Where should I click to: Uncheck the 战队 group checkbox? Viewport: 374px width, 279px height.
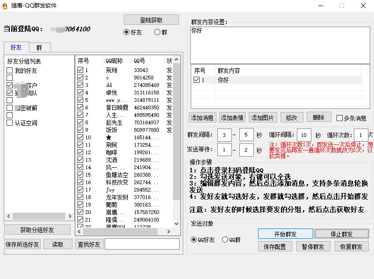point(9,93)
